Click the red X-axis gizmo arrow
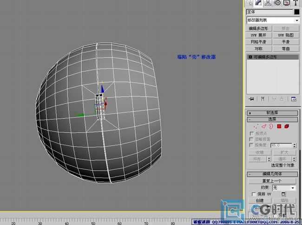Viewport: 302px width, 225px height. (105, 104)
